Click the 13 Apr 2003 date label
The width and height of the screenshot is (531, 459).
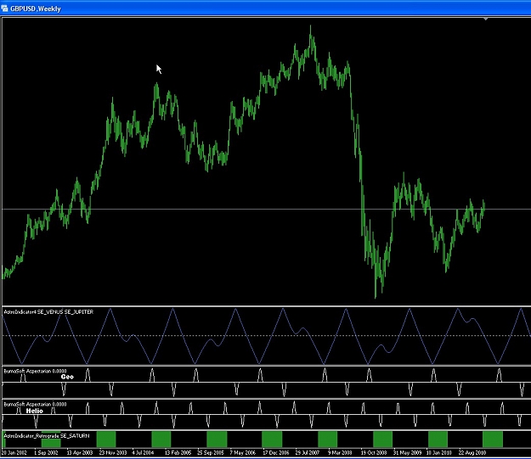(x=80, y=452)
